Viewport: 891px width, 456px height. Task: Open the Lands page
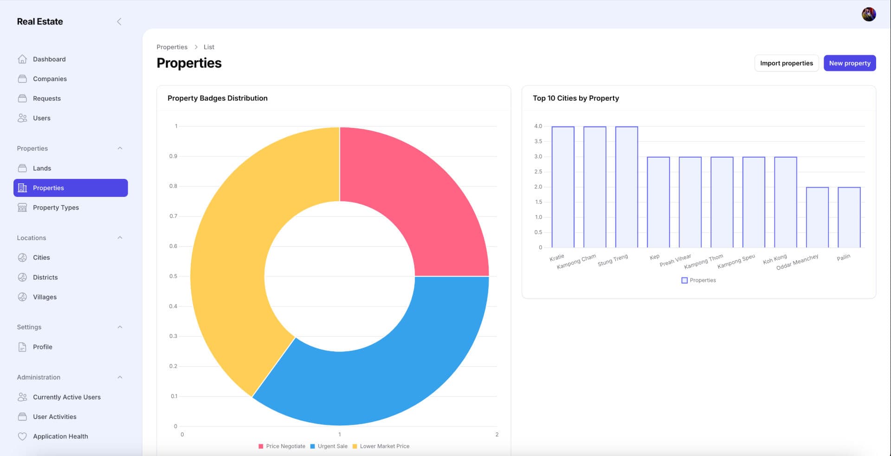71,168
